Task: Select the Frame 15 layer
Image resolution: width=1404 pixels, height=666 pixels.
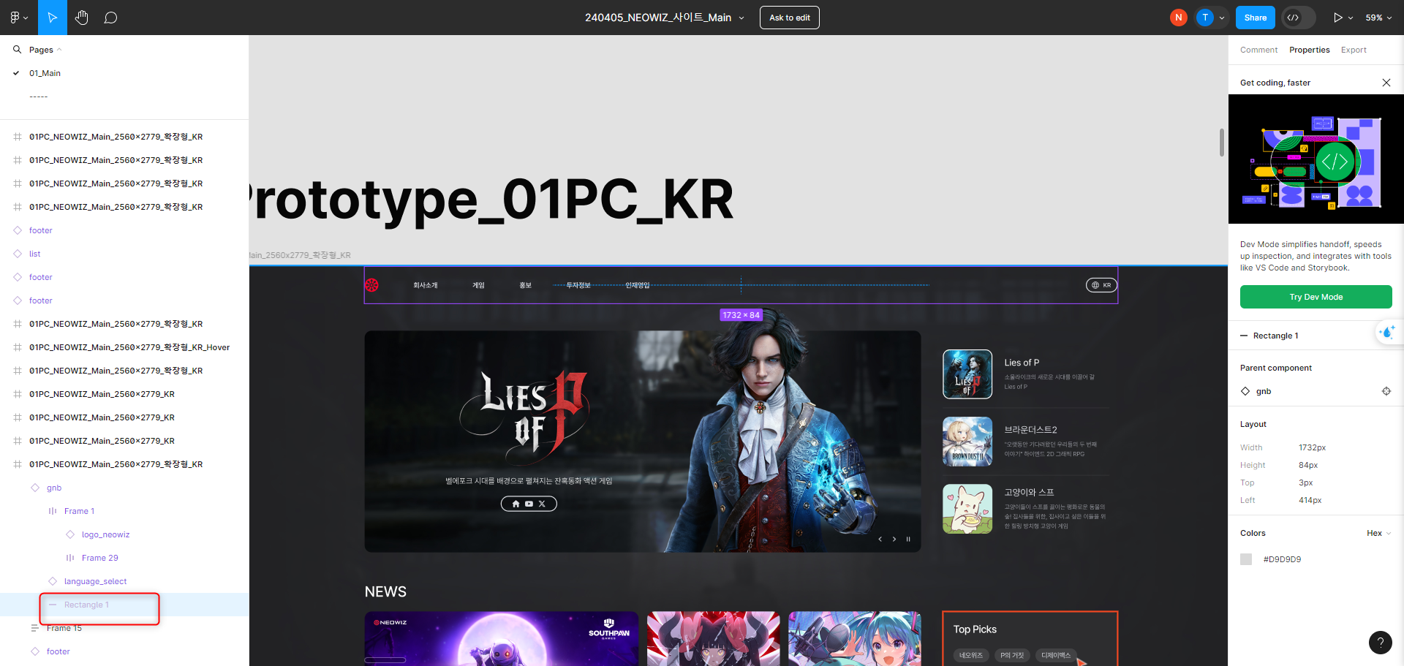Action: click(x=64, y=628)
